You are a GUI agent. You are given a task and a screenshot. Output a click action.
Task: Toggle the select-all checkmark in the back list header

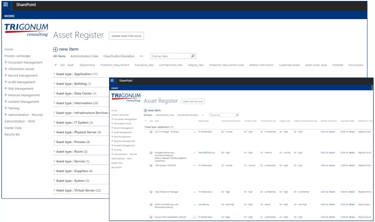click(x=56, y=65)
